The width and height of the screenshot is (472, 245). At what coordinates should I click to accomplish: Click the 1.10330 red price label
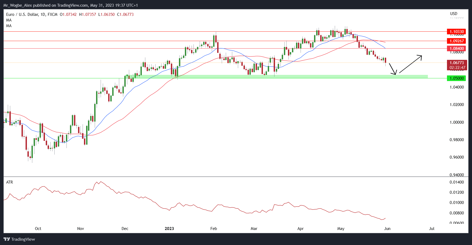click(x=456, y=32)
